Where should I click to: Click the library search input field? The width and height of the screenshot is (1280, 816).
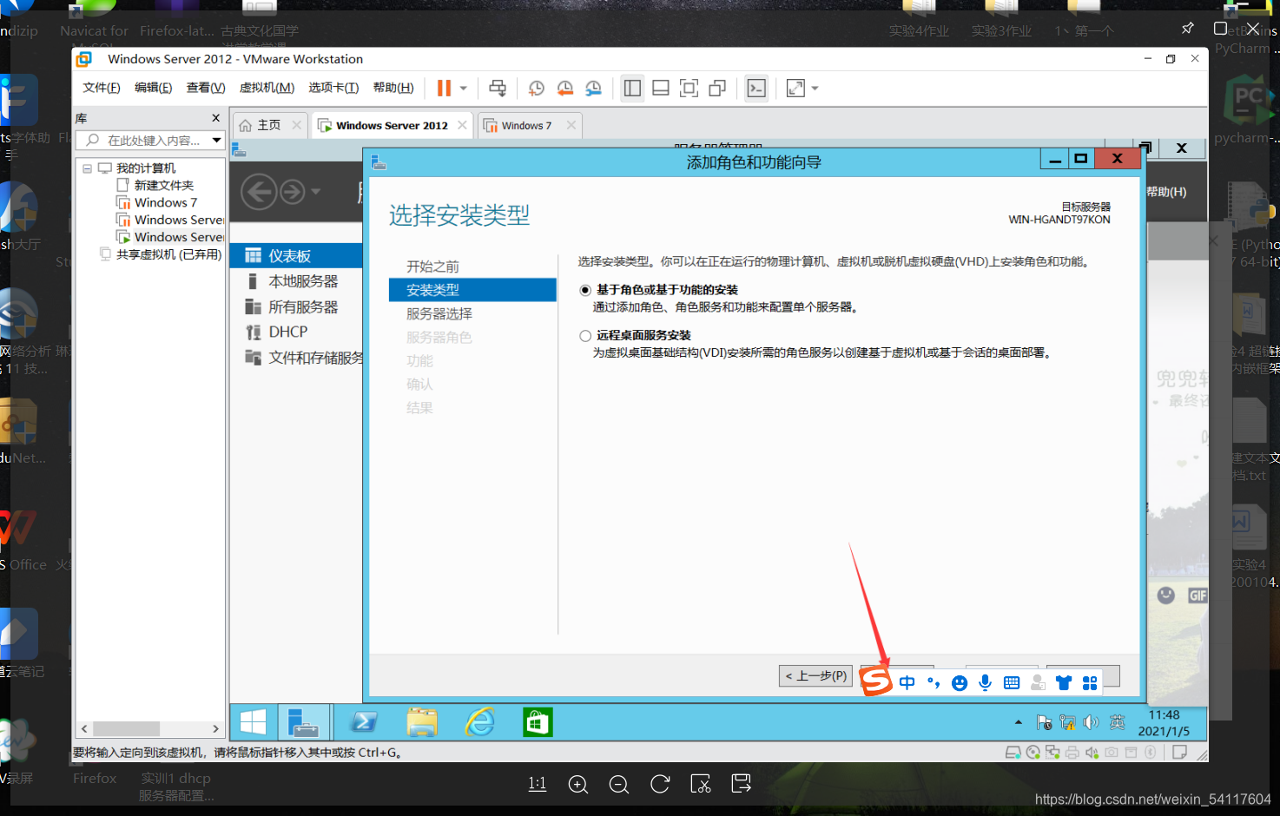[143, 140]
